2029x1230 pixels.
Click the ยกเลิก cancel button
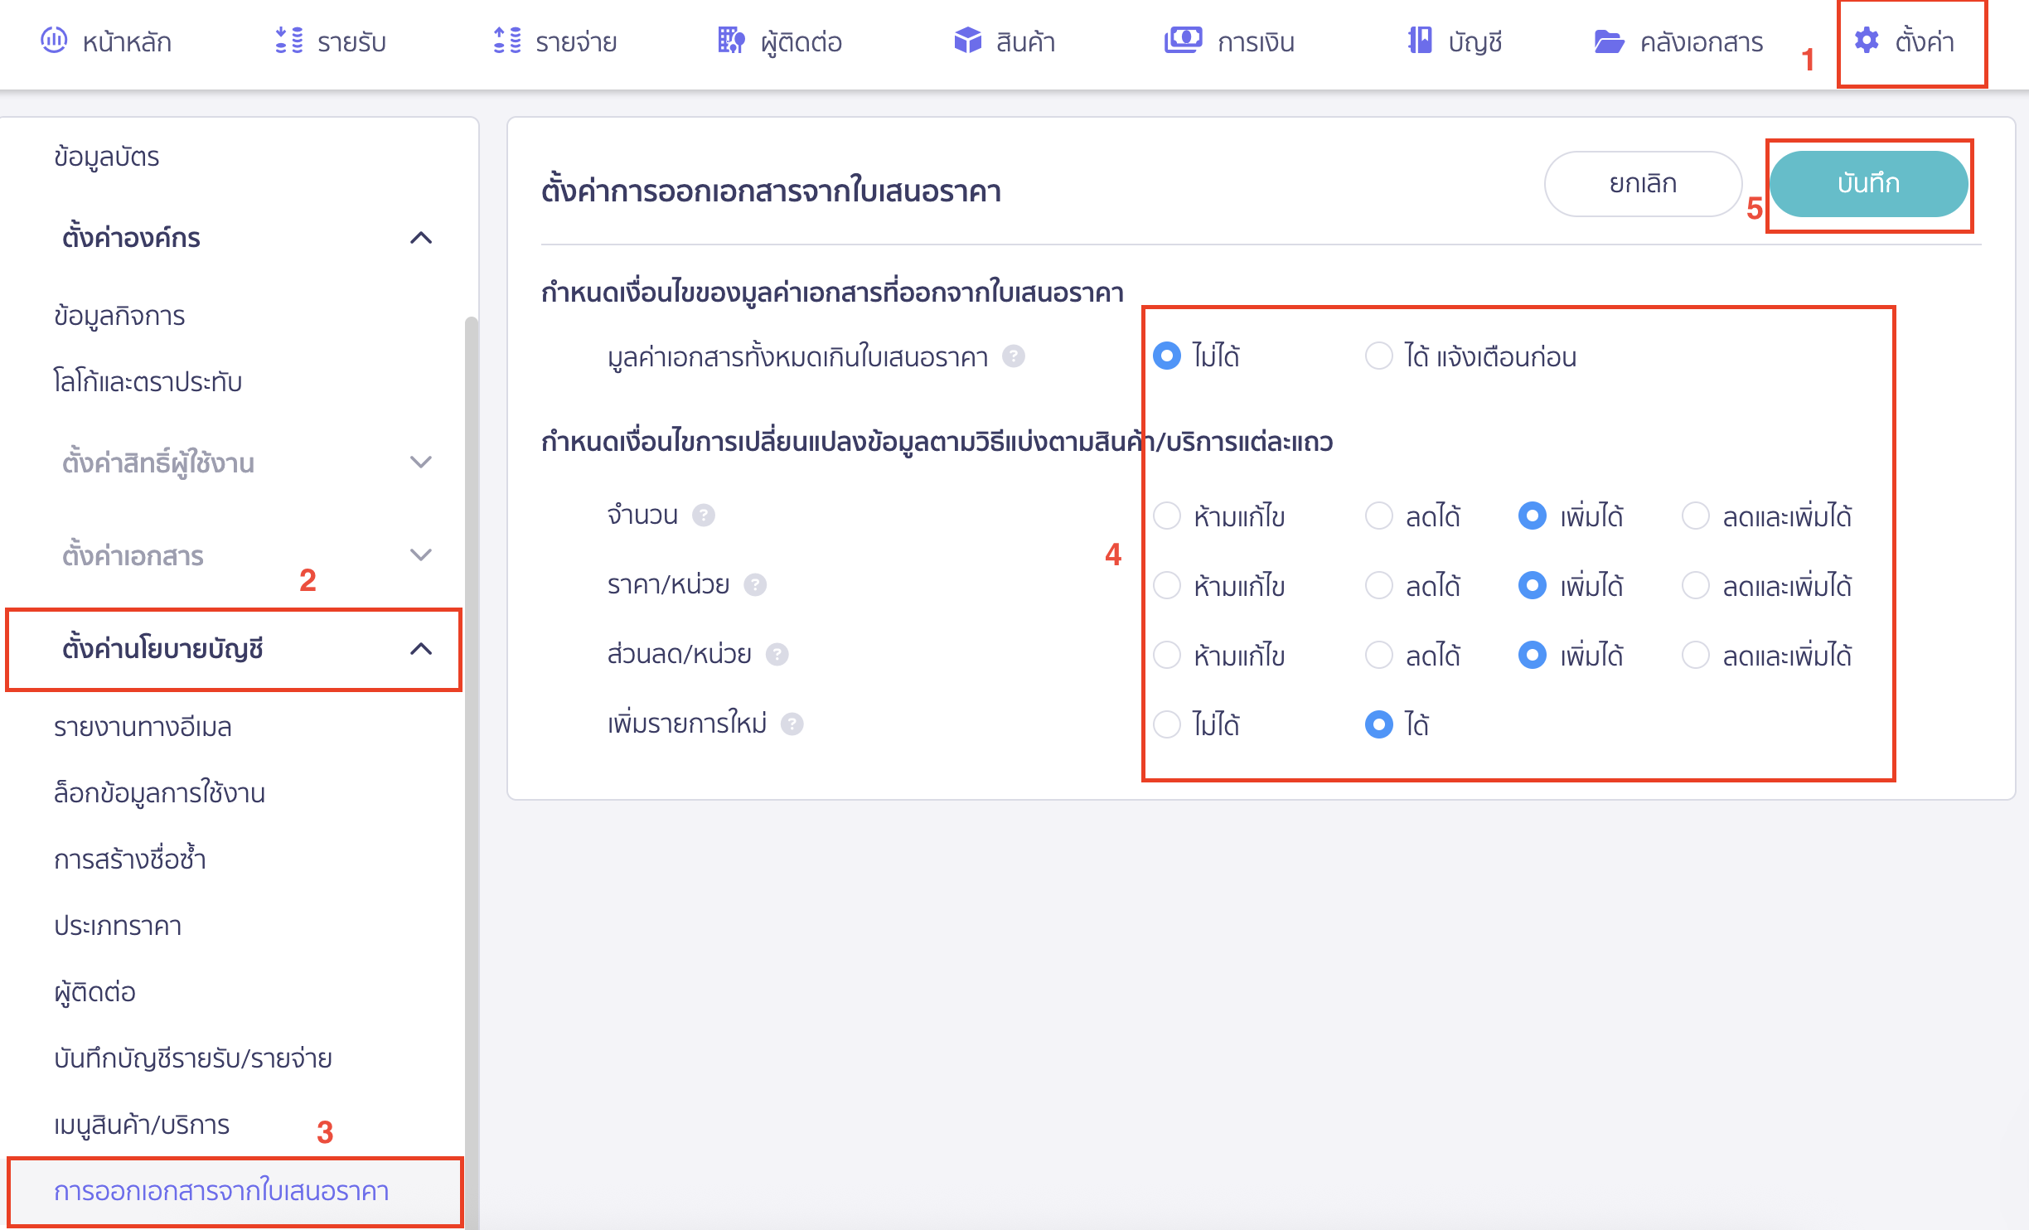tap(1643, 184)
